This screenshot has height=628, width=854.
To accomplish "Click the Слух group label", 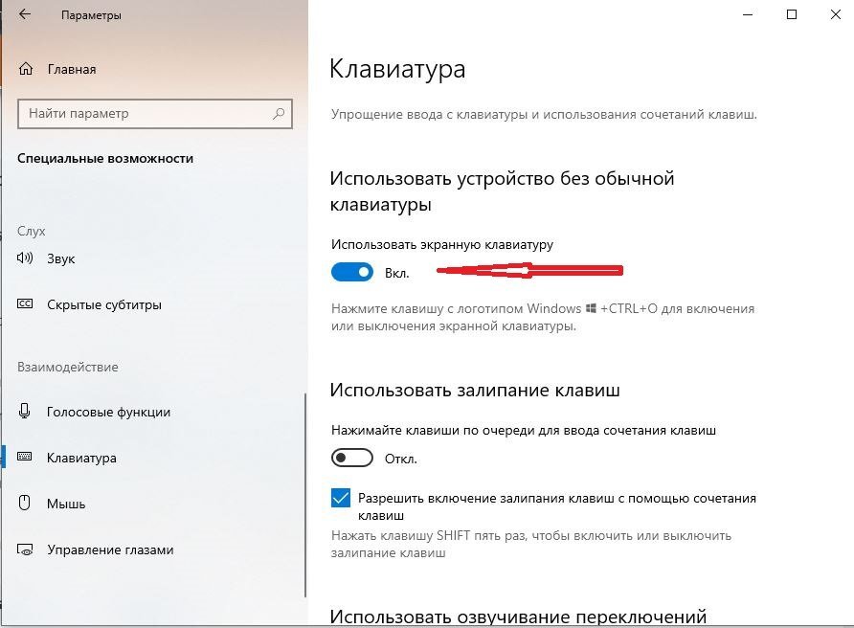I will [x=31, y=232].
